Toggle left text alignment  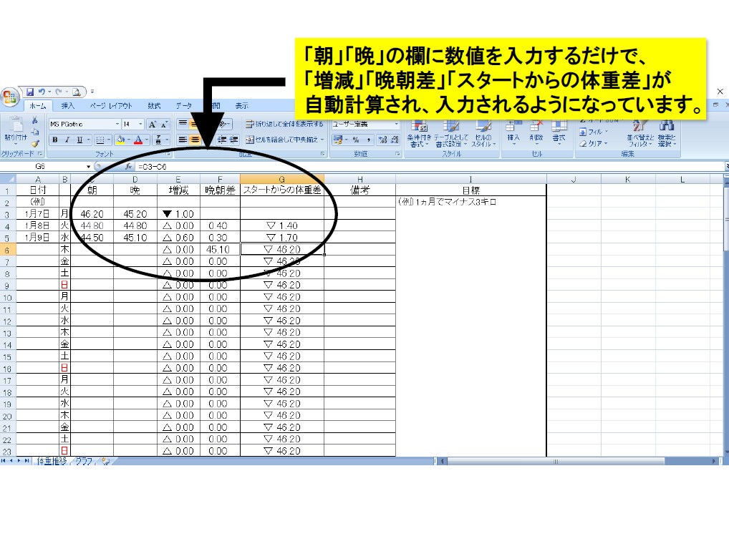(183, 140)
